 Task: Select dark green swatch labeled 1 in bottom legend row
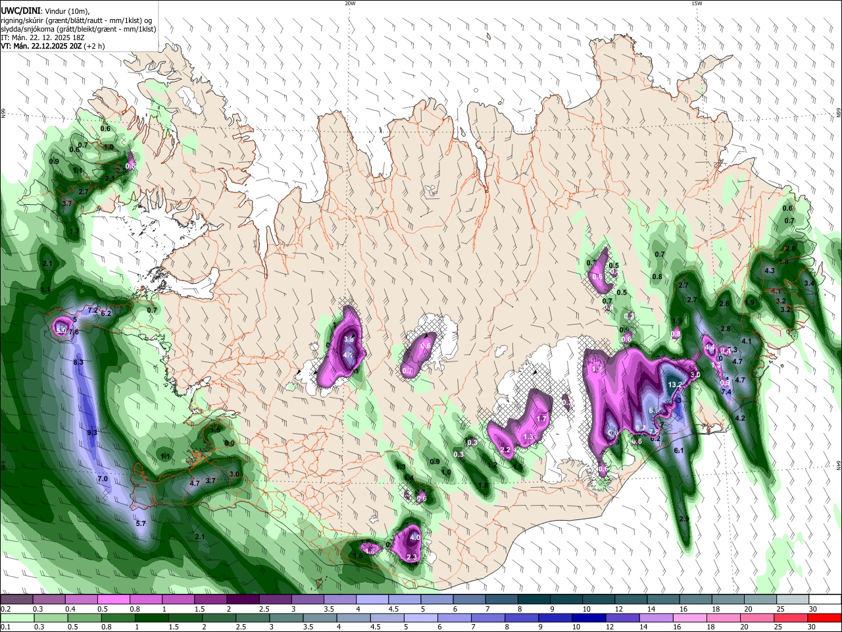(x=152, y=618)
